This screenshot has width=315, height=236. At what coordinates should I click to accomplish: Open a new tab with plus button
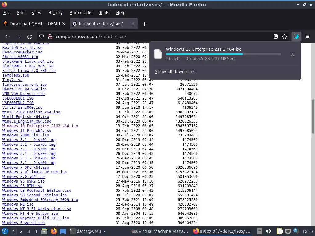144,24
